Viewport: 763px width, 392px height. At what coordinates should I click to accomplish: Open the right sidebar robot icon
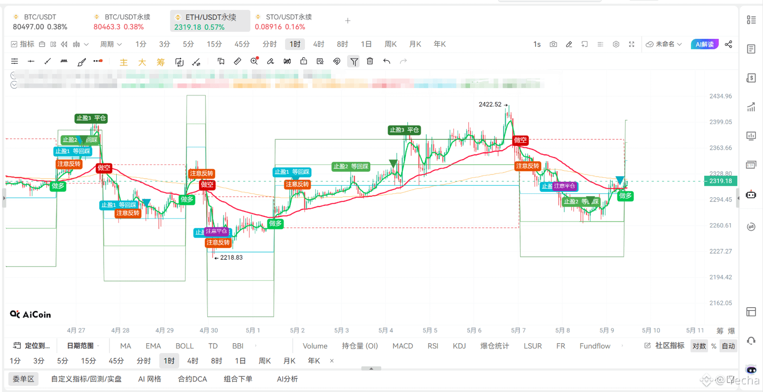751,194
